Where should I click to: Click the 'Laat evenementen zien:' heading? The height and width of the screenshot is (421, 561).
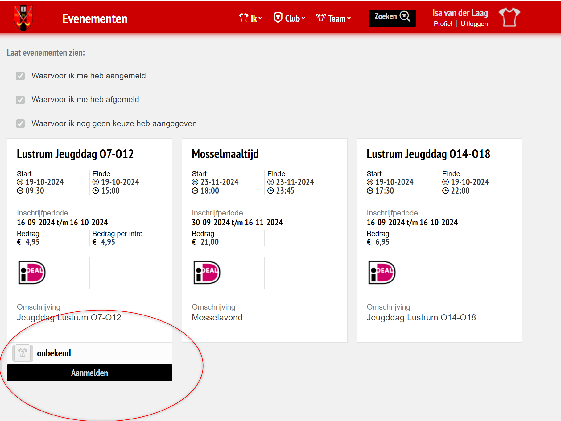click(46, 52)
